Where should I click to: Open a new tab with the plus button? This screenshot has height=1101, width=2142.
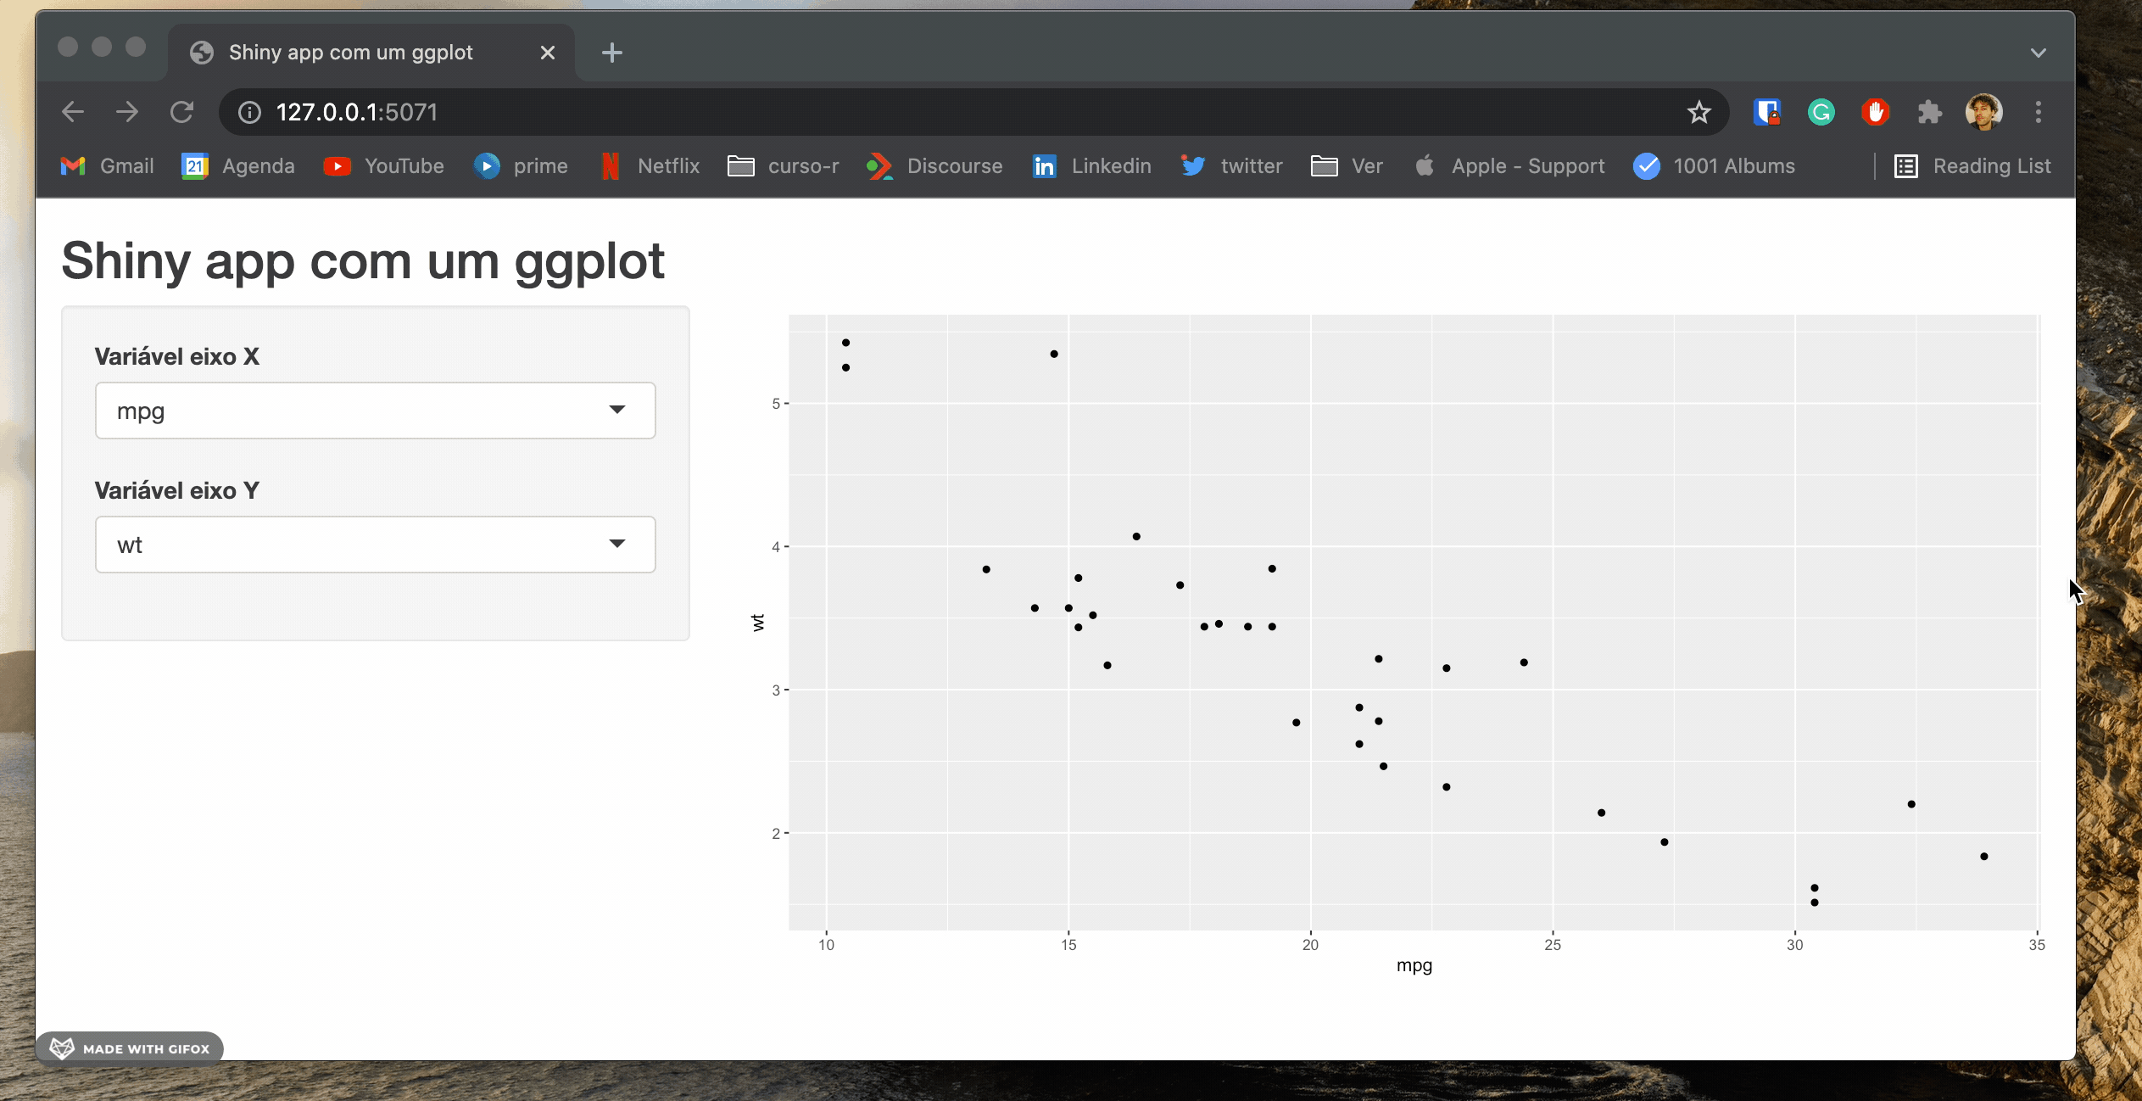pyautogui.click(x=611, y=53)
